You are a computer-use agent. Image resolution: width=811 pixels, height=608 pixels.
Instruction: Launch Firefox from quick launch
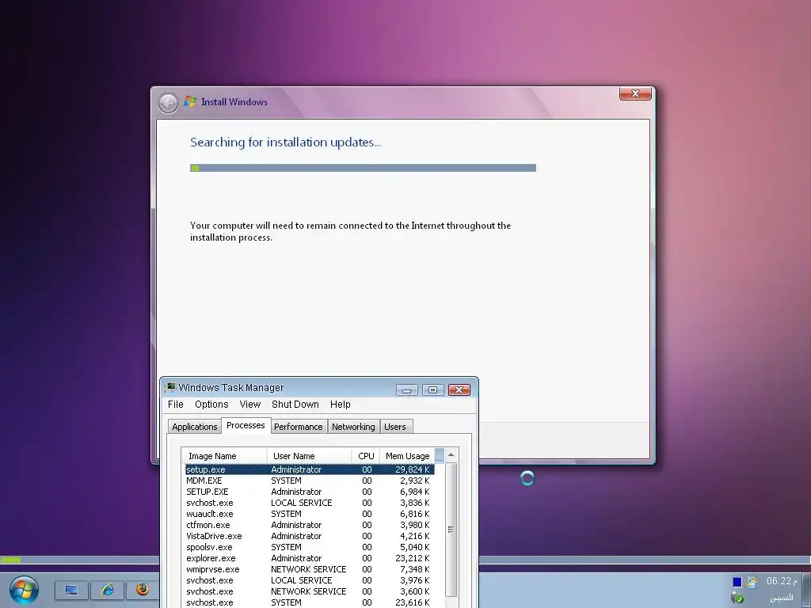coord(143,590)
